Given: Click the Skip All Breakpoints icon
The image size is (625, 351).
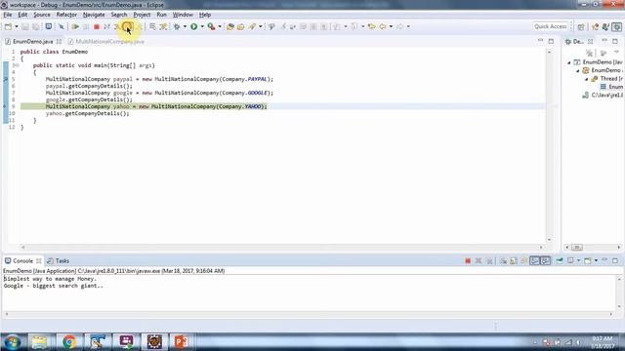Looking at the screenshot, I should click(61, 26).
